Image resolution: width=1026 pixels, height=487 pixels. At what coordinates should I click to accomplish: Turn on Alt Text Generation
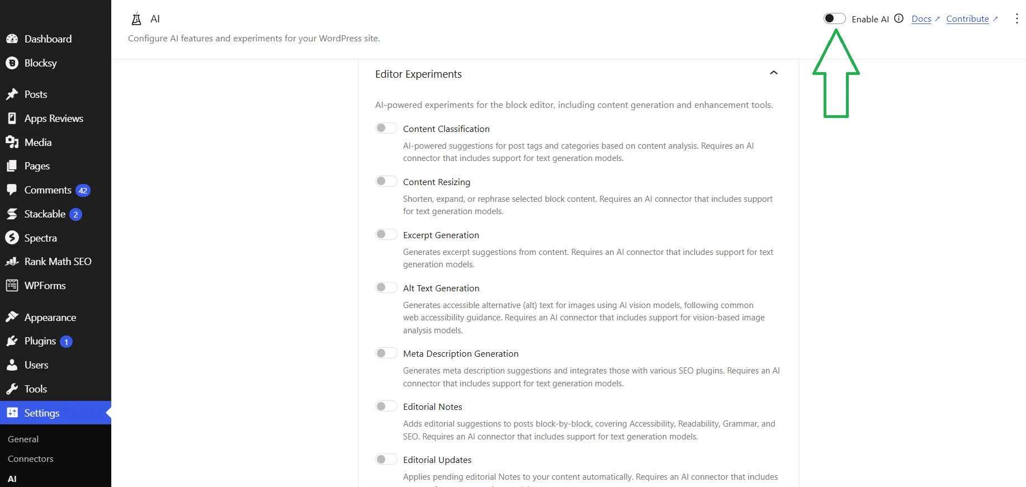(x=386, y=287)
